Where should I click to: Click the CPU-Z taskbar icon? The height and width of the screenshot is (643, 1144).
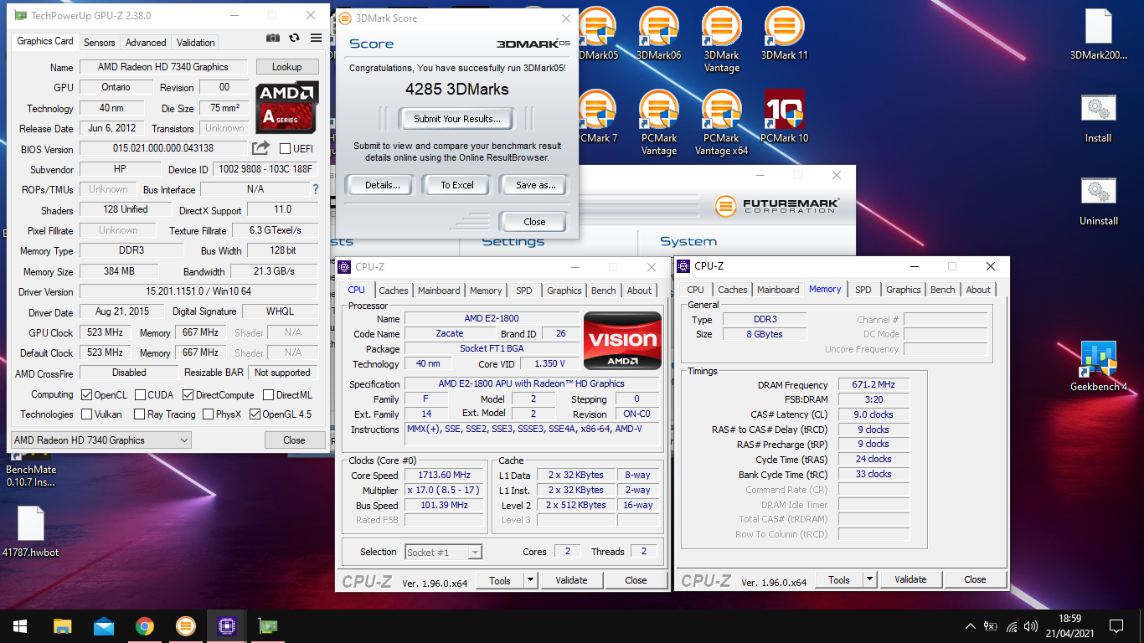(x=227, y=626)
